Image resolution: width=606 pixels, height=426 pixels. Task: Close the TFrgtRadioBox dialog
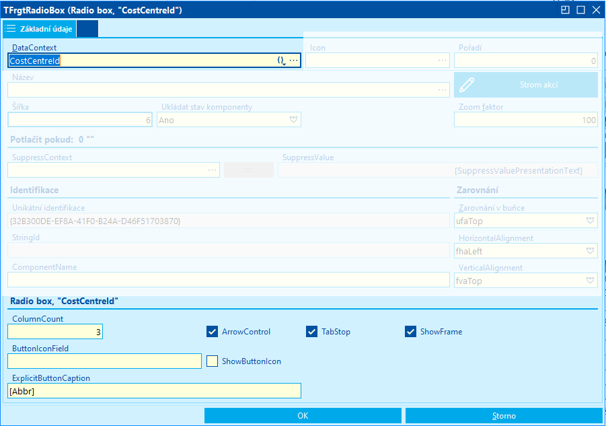click(596, 10)
